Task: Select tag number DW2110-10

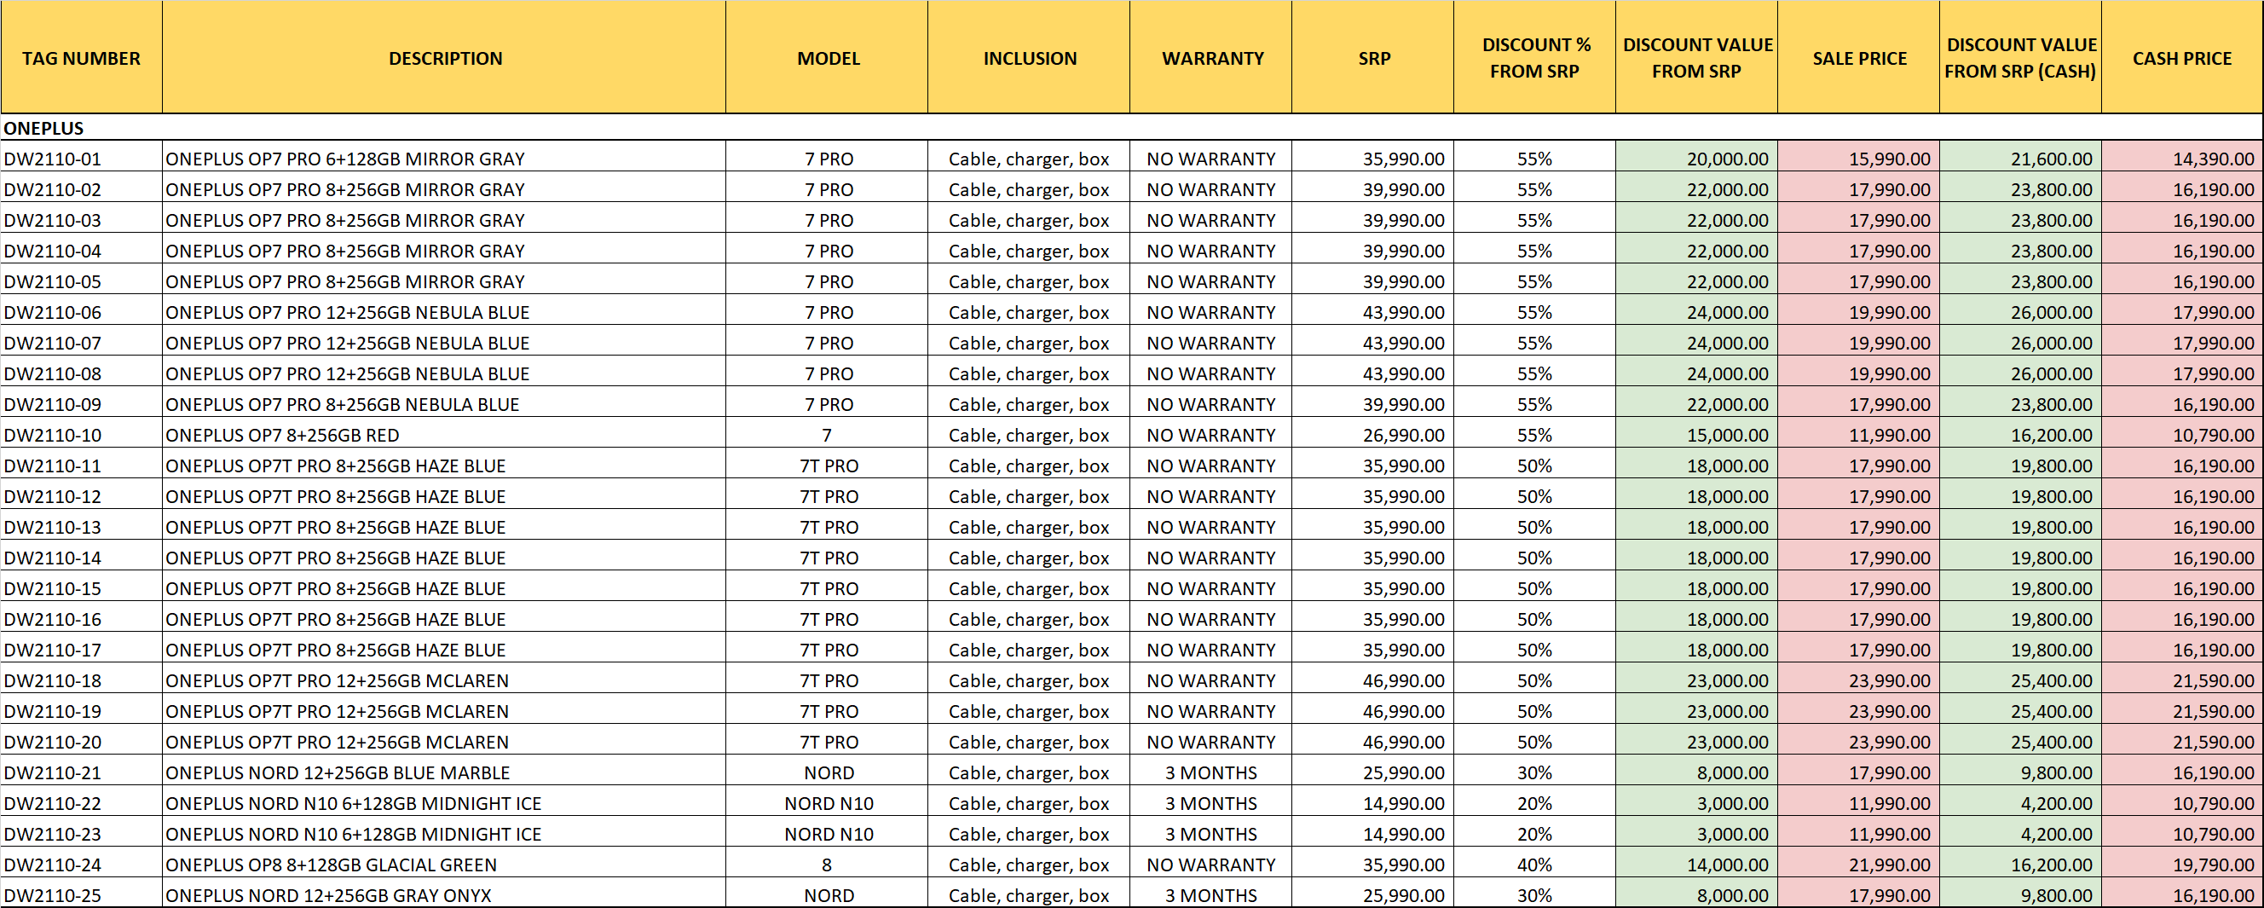Action: point(81,435)
